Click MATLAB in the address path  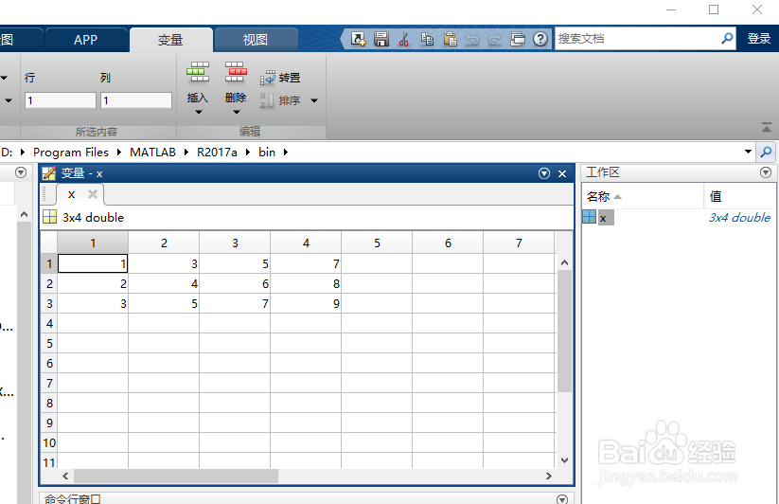(x=152, y=153)
